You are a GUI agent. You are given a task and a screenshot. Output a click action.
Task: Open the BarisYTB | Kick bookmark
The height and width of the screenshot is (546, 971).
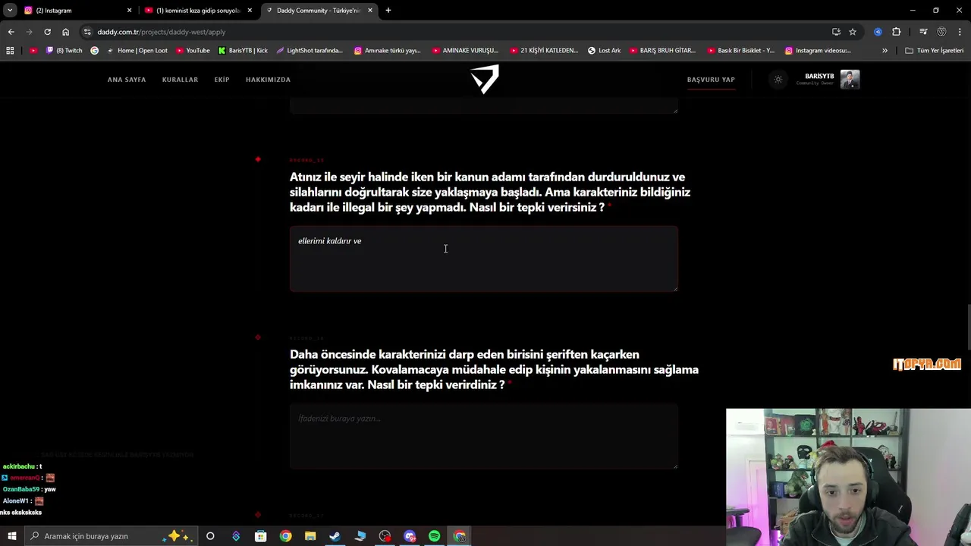[x=243, y=51]
